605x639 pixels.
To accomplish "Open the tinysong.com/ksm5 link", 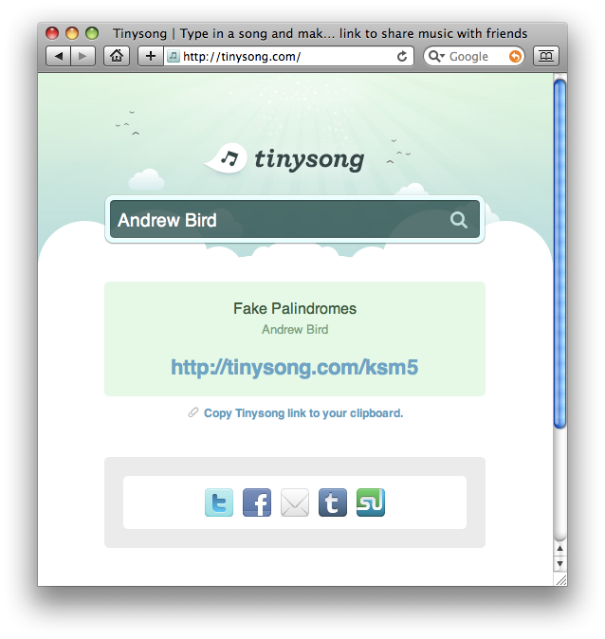I will [x=294, y=367].
